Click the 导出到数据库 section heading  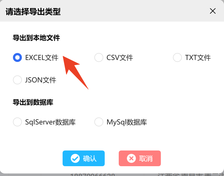coord(33,102)
